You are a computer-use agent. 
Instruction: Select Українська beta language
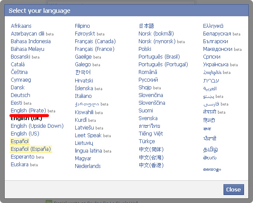click(x=216, y=65)
